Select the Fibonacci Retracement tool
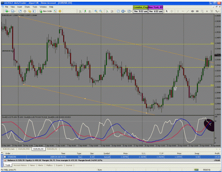The image size is (222, 172). tap(202, 11)
